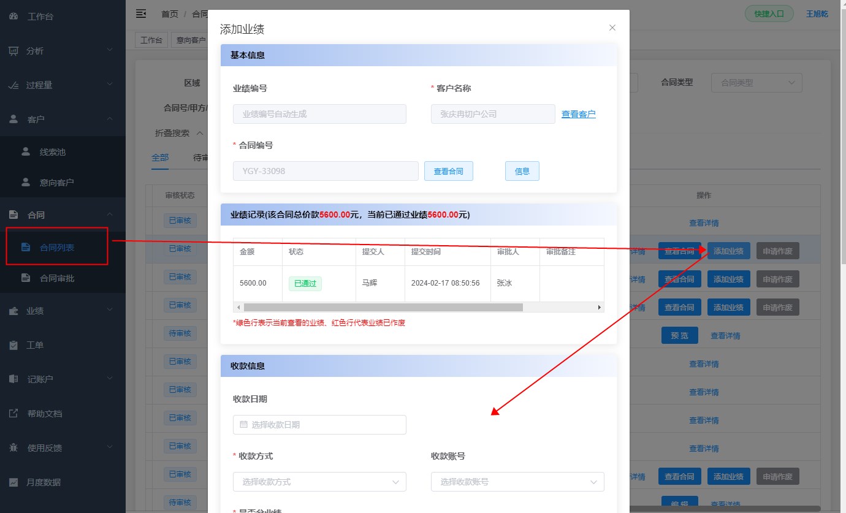Collapse the 合同 sidebar menu
Viewport: 846px width, 513px height.
[x=109, y=214]
